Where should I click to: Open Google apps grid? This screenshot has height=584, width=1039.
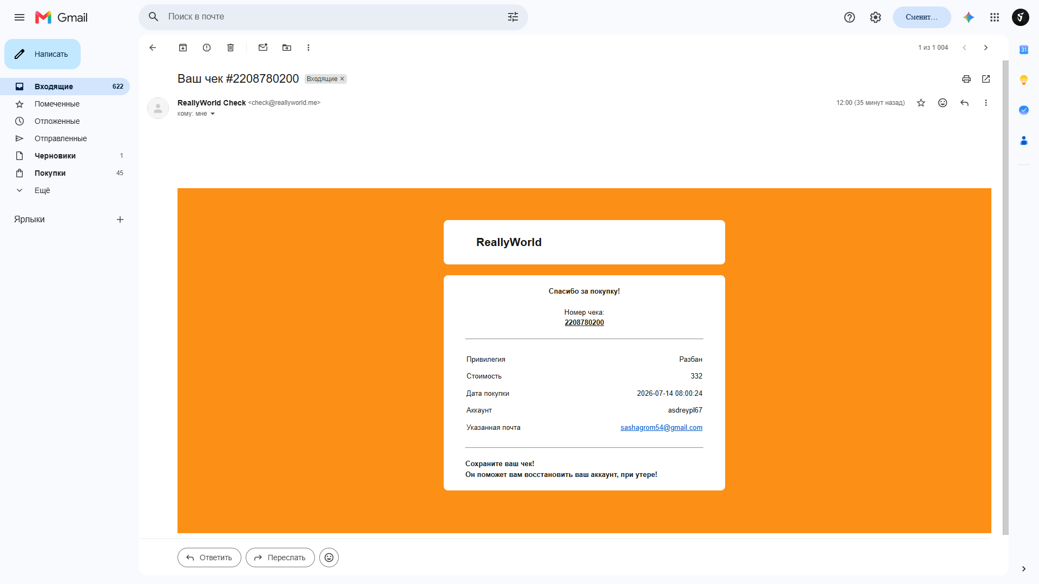(995, 17)
